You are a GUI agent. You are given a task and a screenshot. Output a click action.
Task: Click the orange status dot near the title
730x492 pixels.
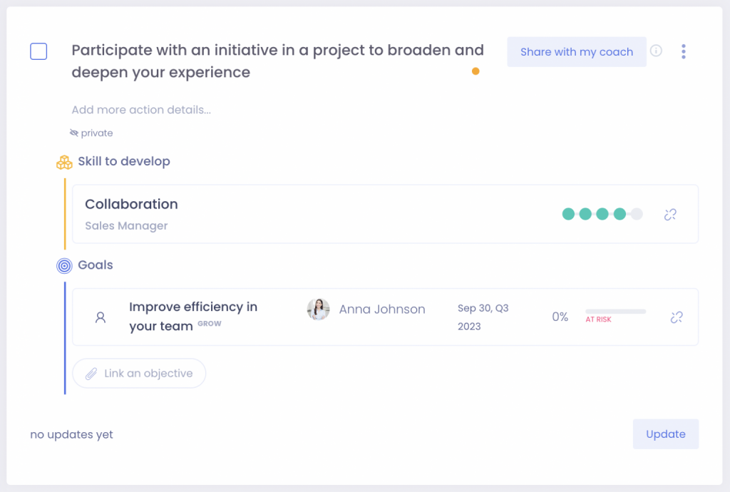coord(475,72)
